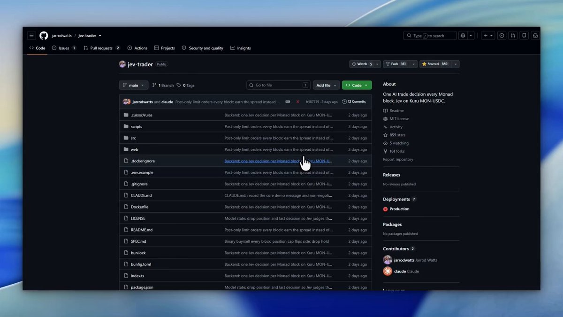The image size is (563, 317).
Task: Open the Add file dropdown
Action: pos(326,85)
